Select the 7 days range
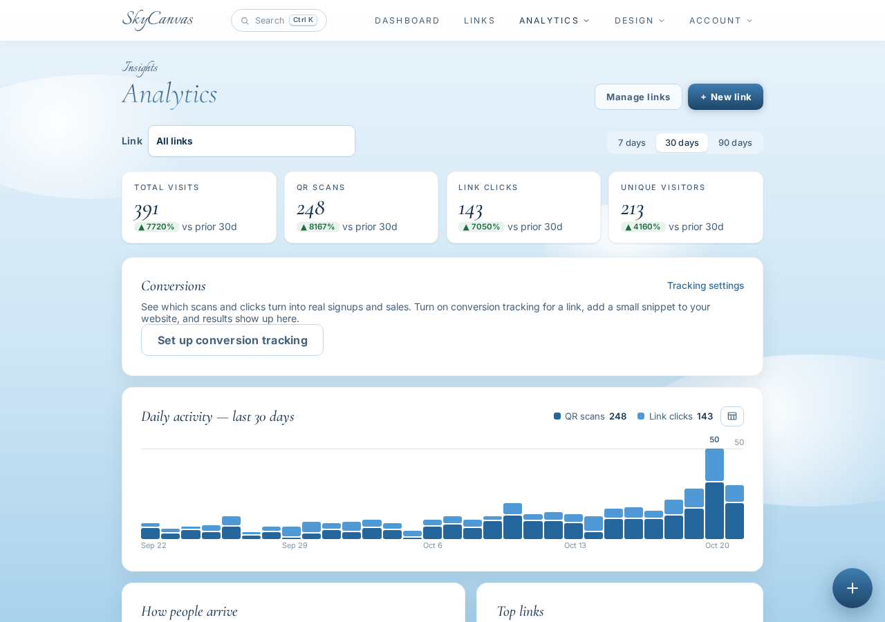885x622 pixels. (632, 142)
